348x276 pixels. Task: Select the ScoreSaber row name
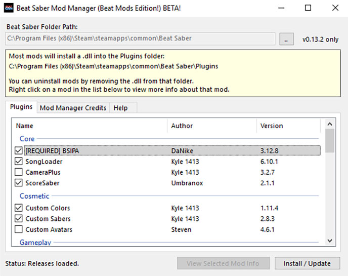tap(42, 183)
